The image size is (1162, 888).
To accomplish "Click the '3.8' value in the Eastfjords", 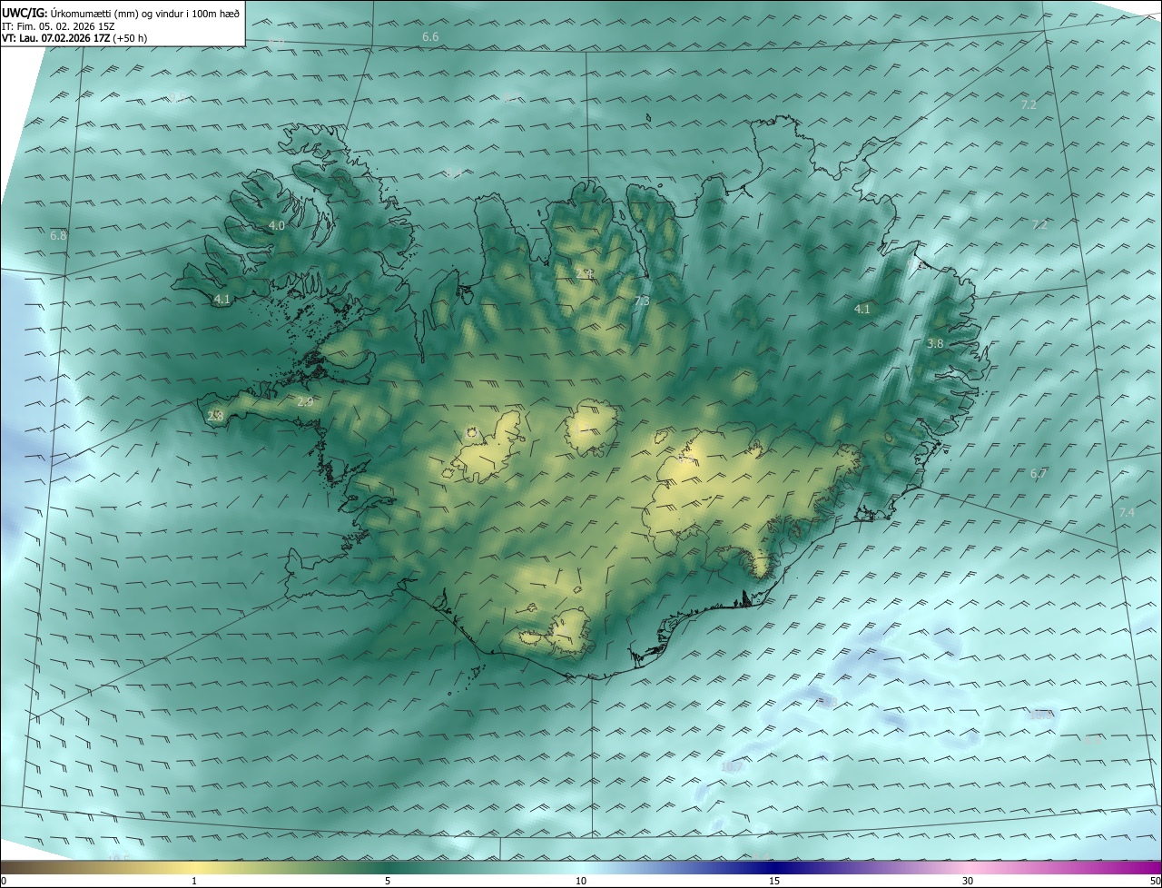I will coord(935,344).
